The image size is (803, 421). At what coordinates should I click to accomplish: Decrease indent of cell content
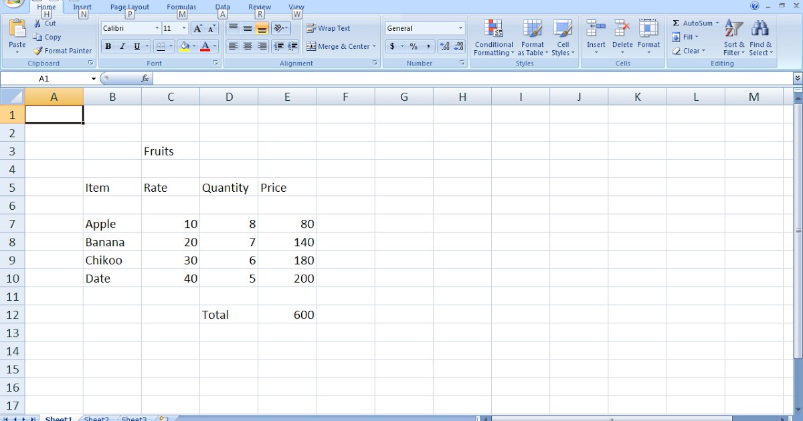(x=278, y=47)
